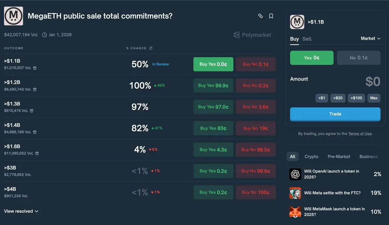Image resolution: width=389 pixels, height=225 pixels.
Task: Bookmark this MegaETH market
Action: click(271, 16)
